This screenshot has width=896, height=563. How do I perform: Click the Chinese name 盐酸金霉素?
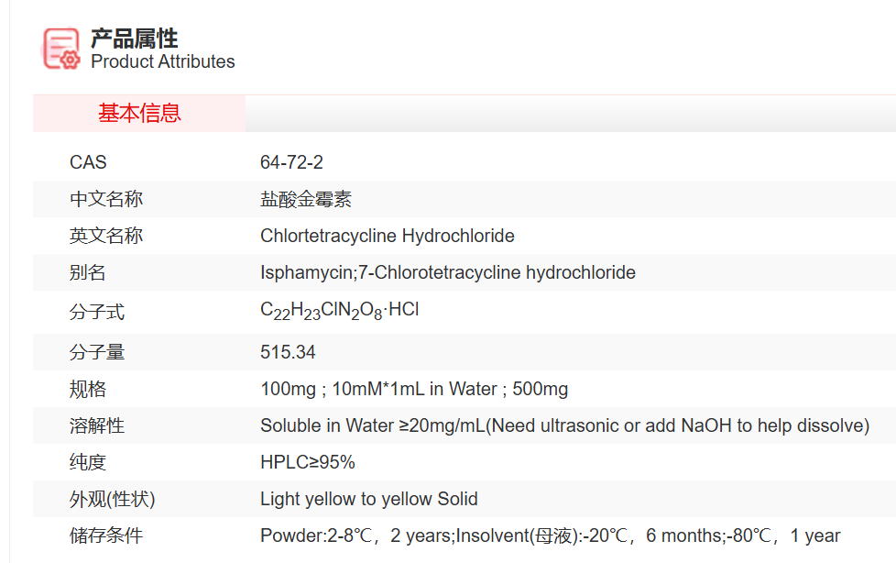point(306,199)
